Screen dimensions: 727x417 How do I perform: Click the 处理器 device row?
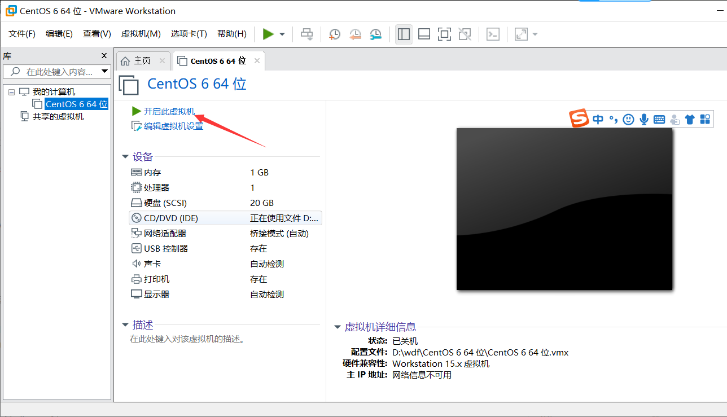226,188
